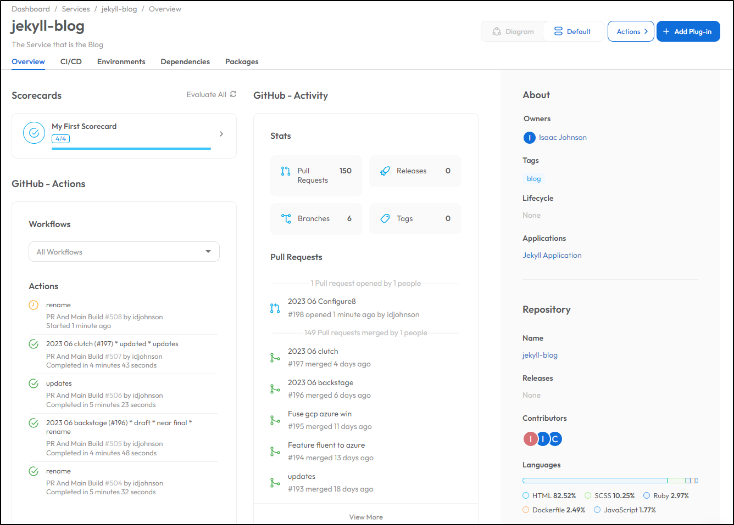Open the Environments tab
Image resolution: width=734 pixels, height=525 pixels.
point(121,62)
